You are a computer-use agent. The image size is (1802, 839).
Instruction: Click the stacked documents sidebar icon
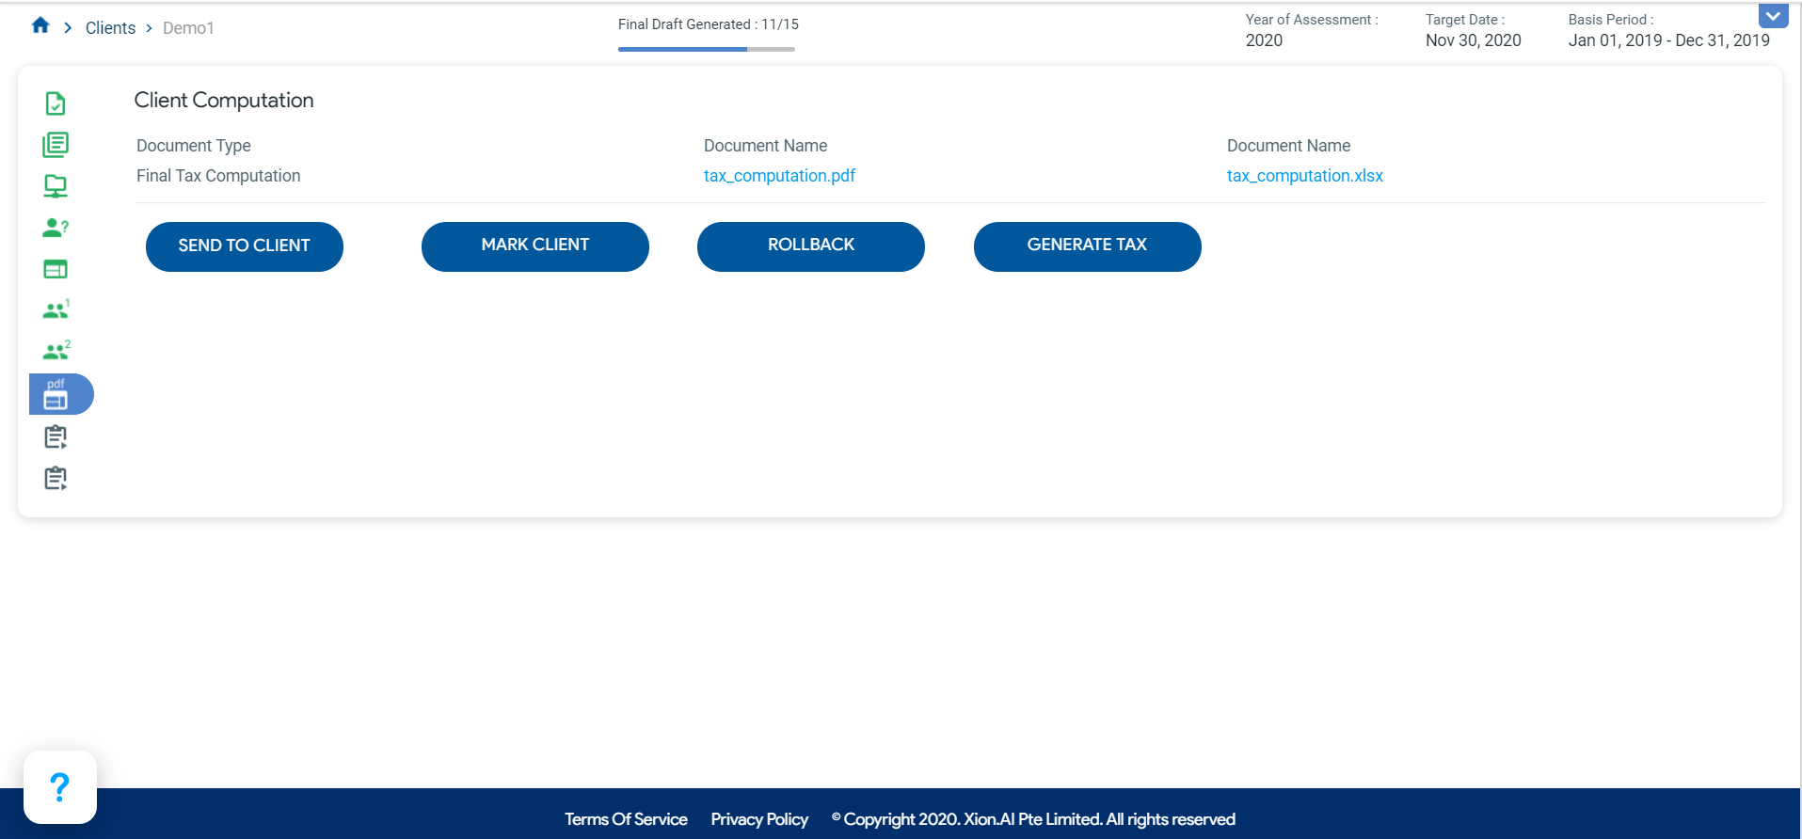(56, 145)
